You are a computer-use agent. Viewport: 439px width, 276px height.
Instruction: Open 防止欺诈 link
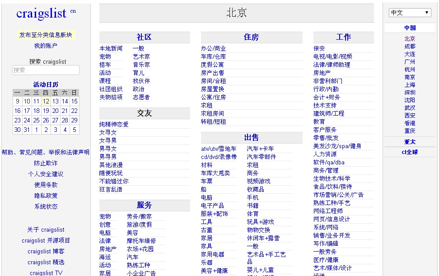click(x=46, y=163)
